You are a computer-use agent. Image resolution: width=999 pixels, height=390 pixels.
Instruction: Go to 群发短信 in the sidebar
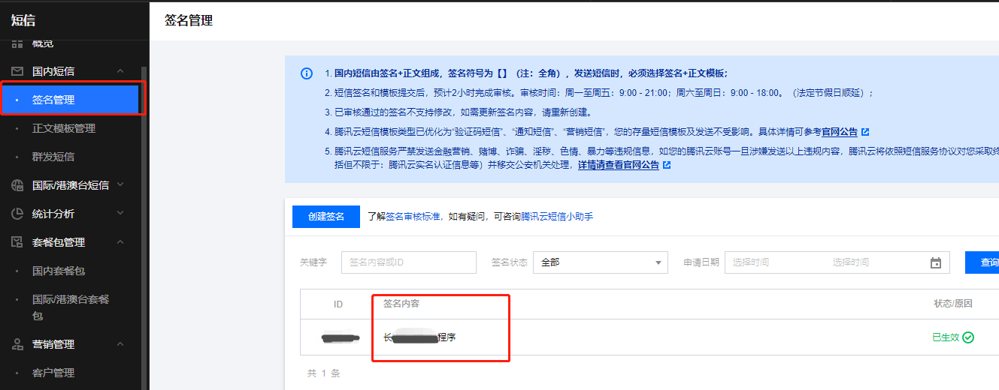[53, 157]
